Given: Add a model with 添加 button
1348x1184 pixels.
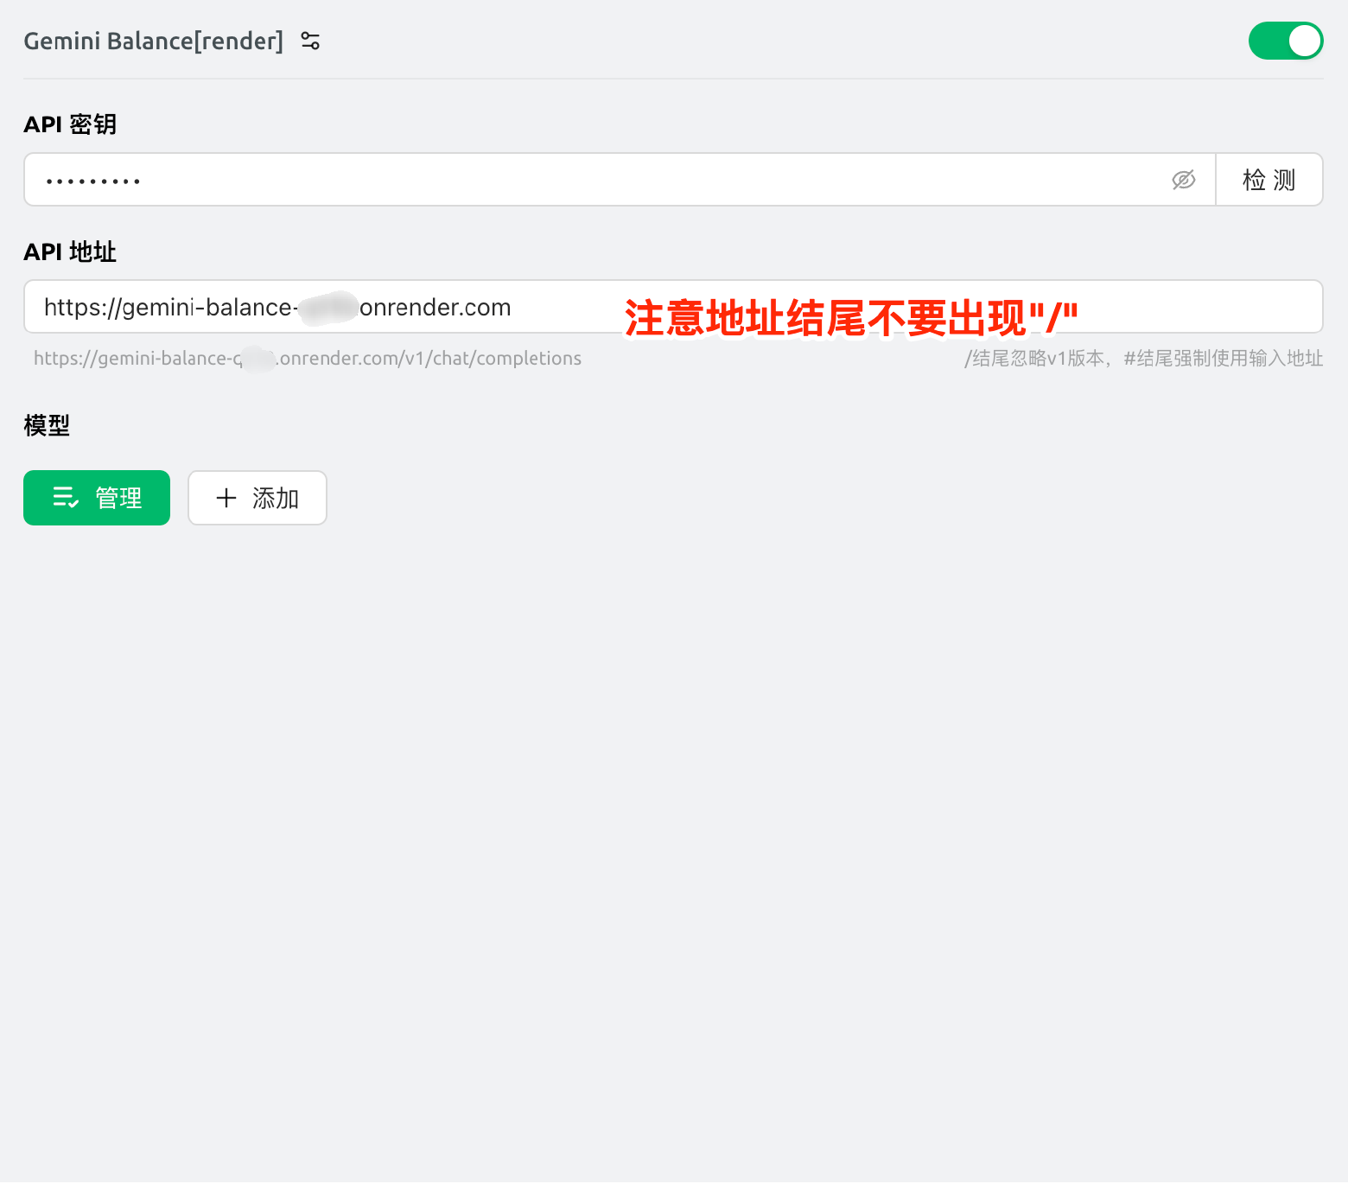Looking at the screenshot, I should click(258, 498).
